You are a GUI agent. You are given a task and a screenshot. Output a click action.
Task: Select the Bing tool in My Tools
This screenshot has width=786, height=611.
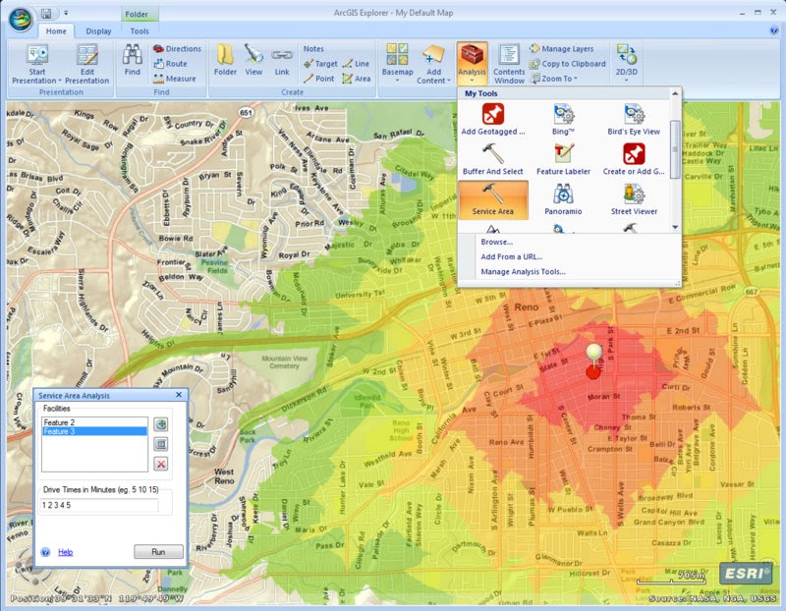pos(563,119)
